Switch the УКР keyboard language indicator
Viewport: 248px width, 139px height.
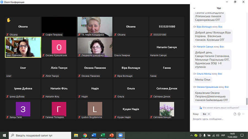[223, 135]
